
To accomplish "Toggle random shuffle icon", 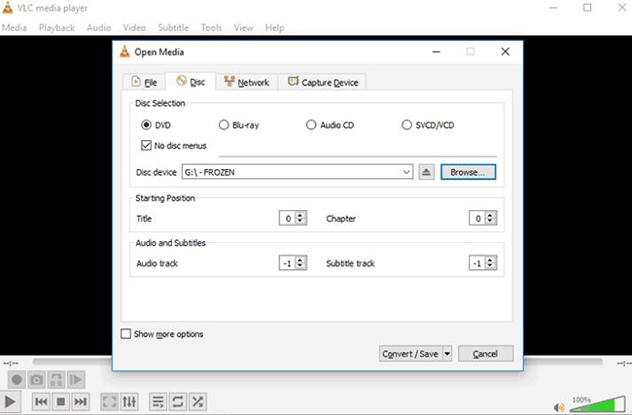I will tap(197, 401).
